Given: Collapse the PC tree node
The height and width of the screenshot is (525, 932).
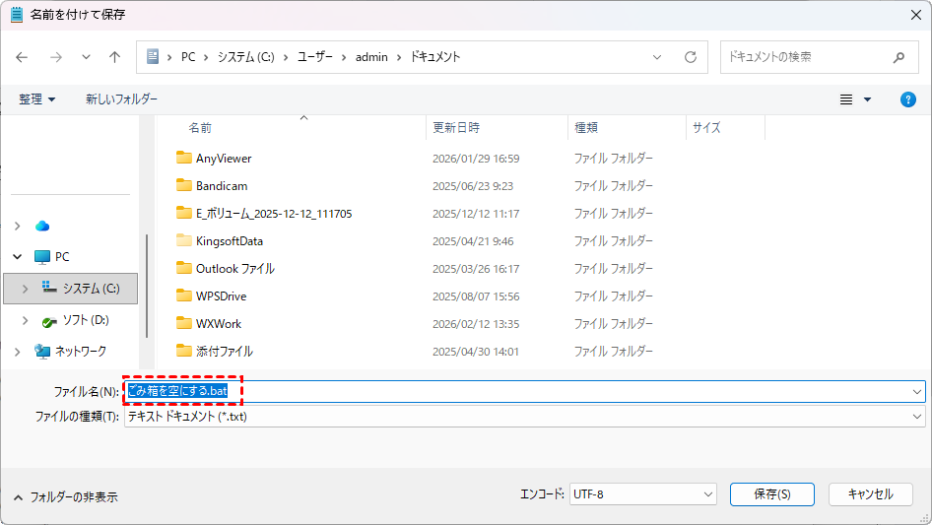Looking at the screenshot, I should [x=17, y=257].
